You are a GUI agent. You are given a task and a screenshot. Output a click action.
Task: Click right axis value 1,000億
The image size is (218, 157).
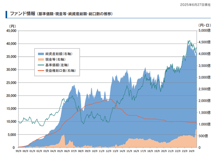point(205,124)
